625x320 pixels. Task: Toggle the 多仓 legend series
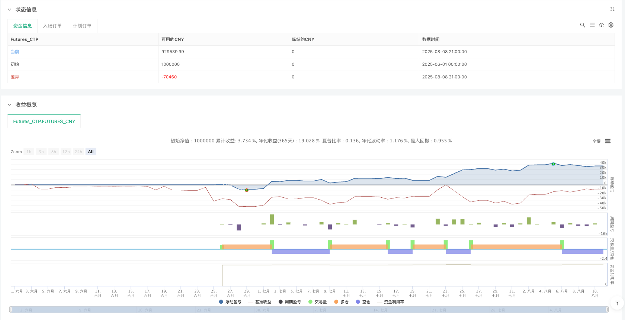point(342,302)
